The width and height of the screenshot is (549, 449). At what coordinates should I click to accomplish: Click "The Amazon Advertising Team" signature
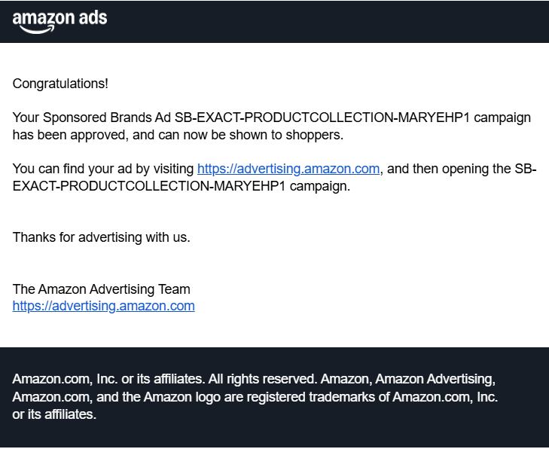[x=102, y=289]
